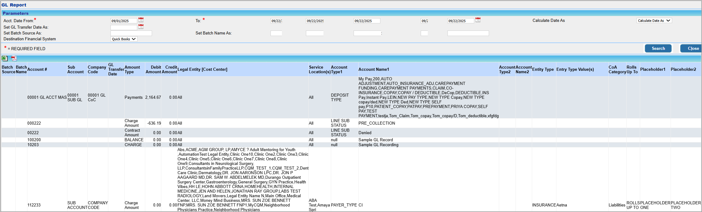This screenshot has width=702, height=212.
Task: Open calendar picker beside the To date
Action: point(478,20)
